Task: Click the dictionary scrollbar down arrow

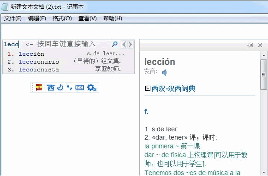Action: (x=264, y=172)
